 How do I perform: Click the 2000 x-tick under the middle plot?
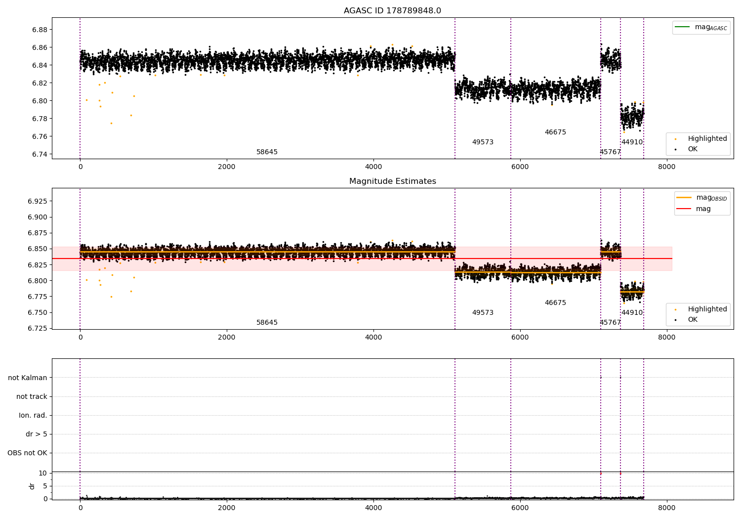tap(227, 338)
